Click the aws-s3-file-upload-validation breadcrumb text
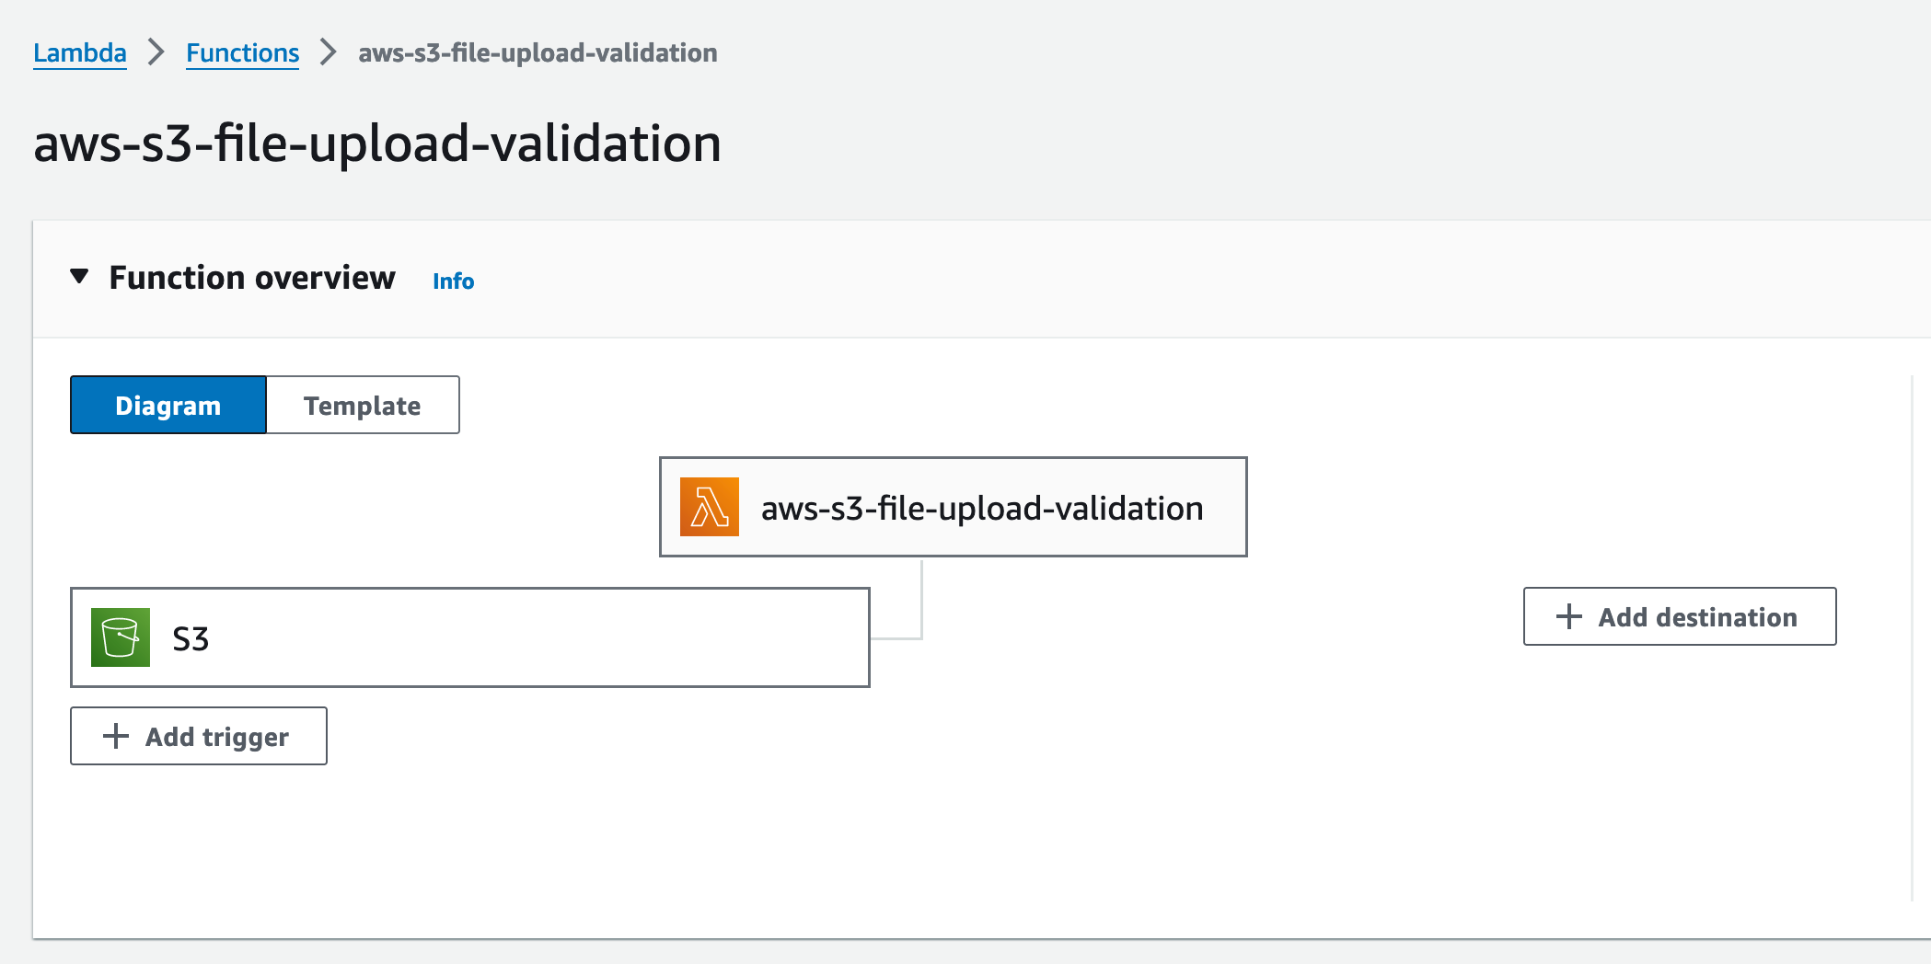The image size is (1931, 964). pyautogui.click(x=538, y=53)
